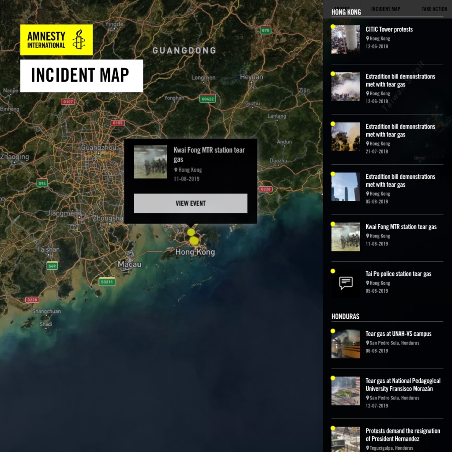The width and height of the screenshot is (452, 452).
Task: Click the popup's Kwai Fong riot police thumbnail
Action: (151, 162)
